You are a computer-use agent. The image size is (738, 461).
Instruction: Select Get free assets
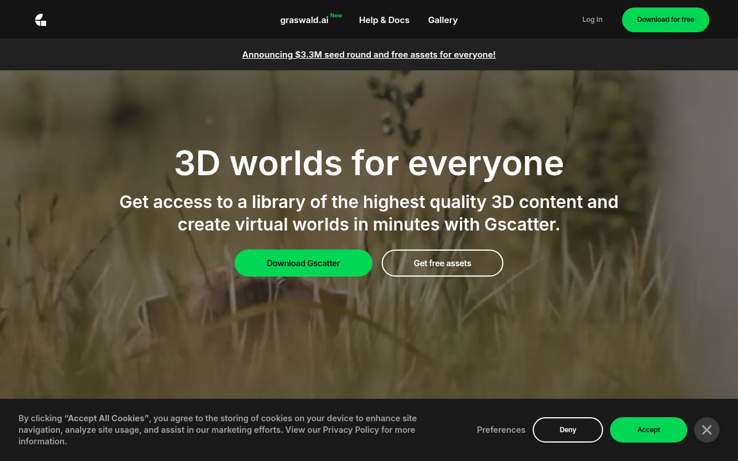point(442,263)
